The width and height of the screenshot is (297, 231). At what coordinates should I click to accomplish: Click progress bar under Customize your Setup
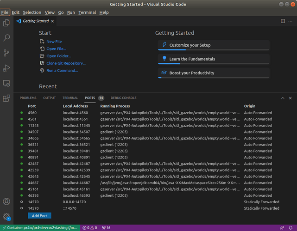(214, 50)
